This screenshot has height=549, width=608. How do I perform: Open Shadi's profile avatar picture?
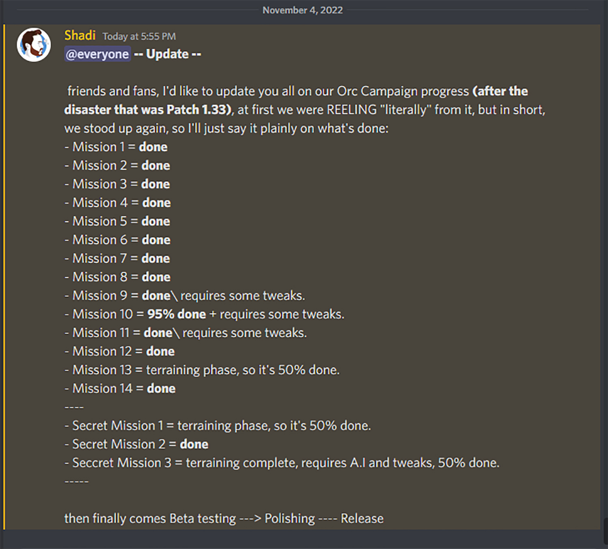click(x=34, y=45)
